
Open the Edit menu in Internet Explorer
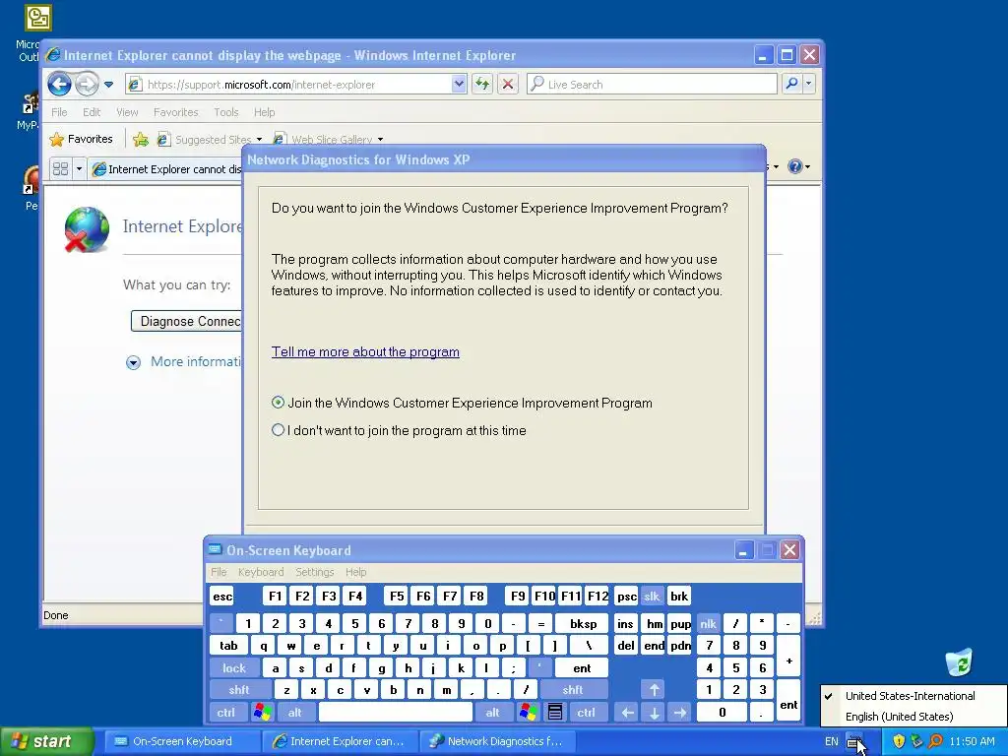(x=92, y=112)
